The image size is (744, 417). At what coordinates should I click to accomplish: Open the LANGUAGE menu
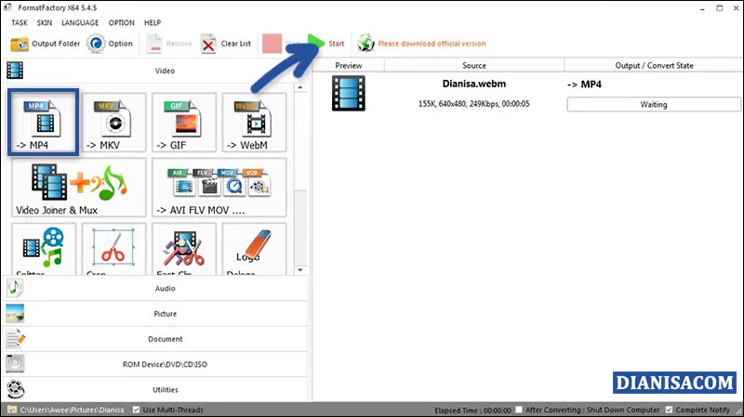point(80,22)
